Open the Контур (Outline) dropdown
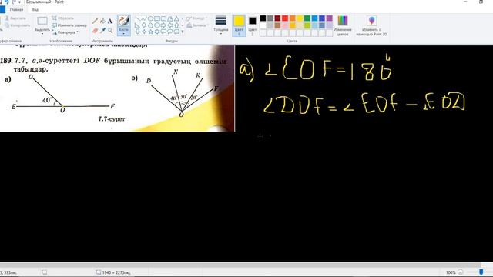This screenshot has height=277, width=493. click(x=197, y=18)
